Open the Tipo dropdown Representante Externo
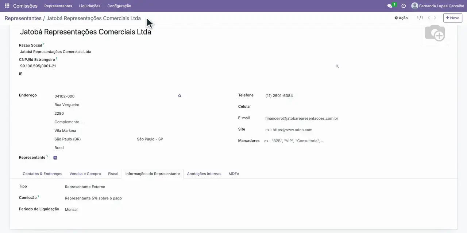Image resolution: width=467 pixels, height=233 pixels. coord(85,187)
